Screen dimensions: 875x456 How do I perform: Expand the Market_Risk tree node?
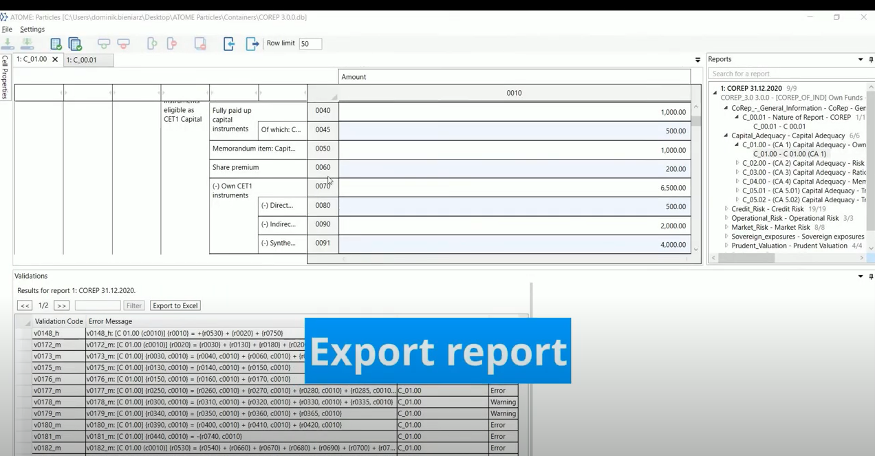click(726, 228)
